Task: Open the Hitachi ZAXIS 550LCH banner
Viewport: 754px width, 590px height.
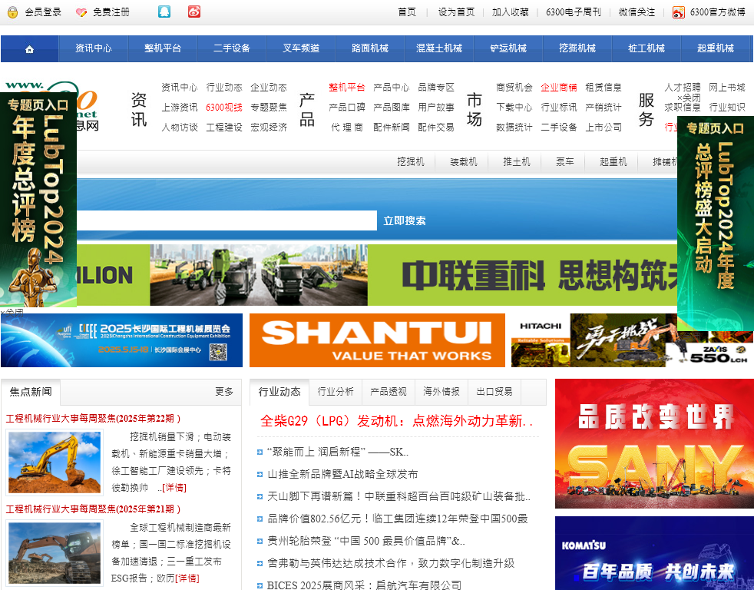Action: (633, 340)
